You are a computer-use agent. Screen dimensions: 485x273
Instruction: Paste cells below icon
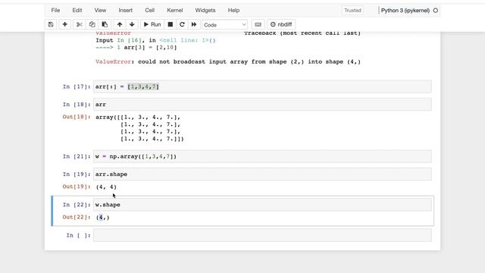click(x=105, y=24)
